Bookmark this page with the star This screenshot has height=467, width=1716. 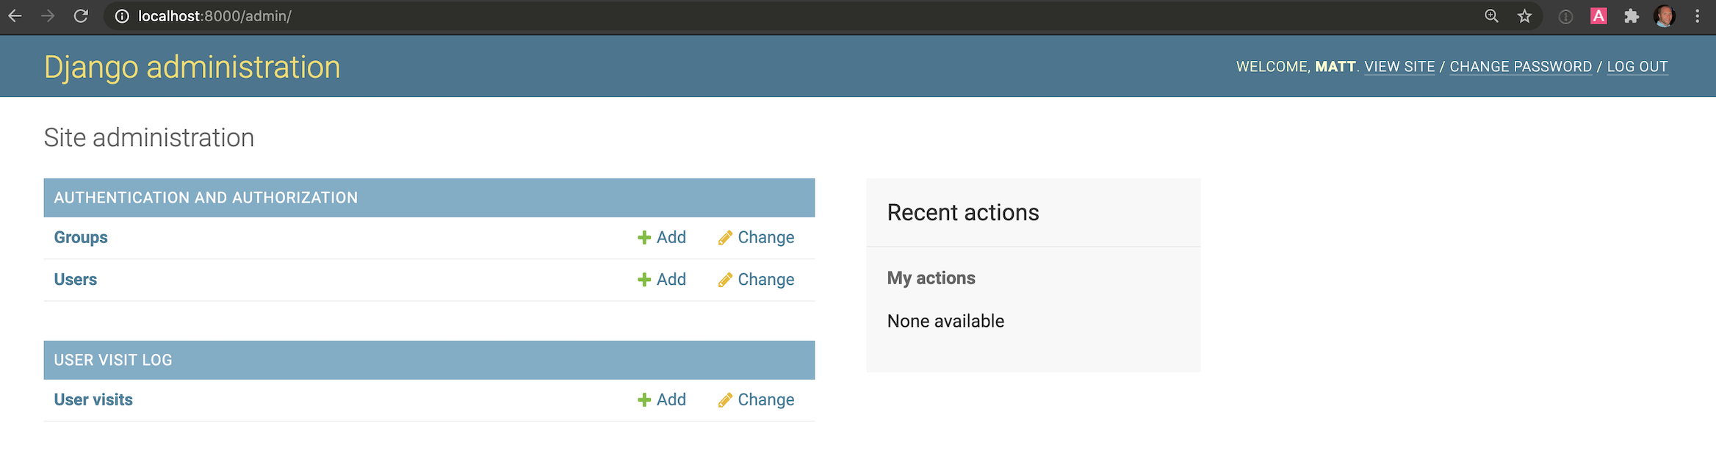click(1525, 16)
